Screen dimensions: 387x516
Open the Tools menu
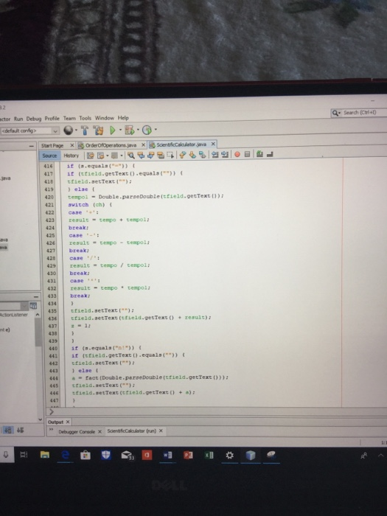(x=85, y=118)
